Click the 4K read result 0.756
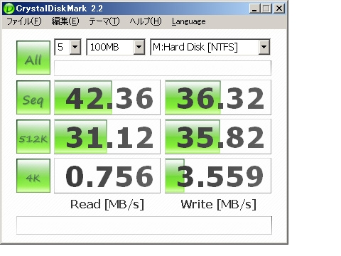Screen dimensions: 341x256 [x=107, y=176]
